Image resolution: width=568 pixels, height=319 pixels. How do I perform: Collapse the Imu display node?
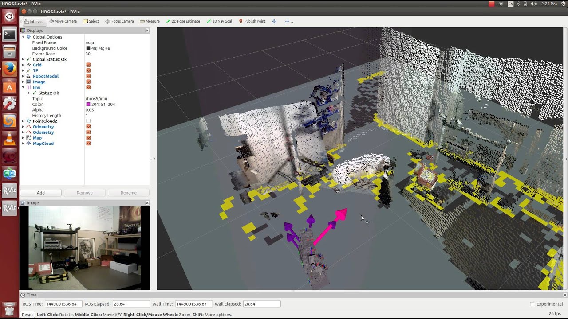(23, 87)
